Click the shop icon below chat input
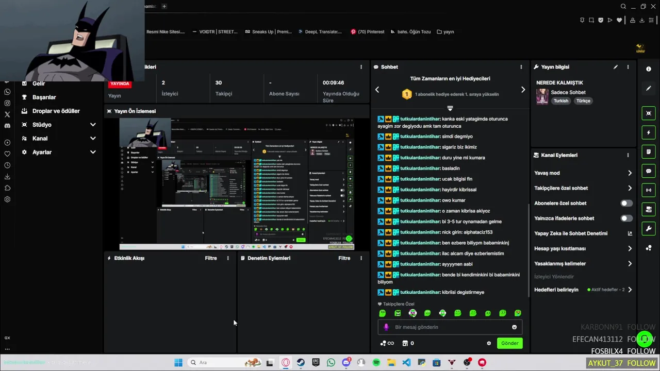 tap(405, 343)
